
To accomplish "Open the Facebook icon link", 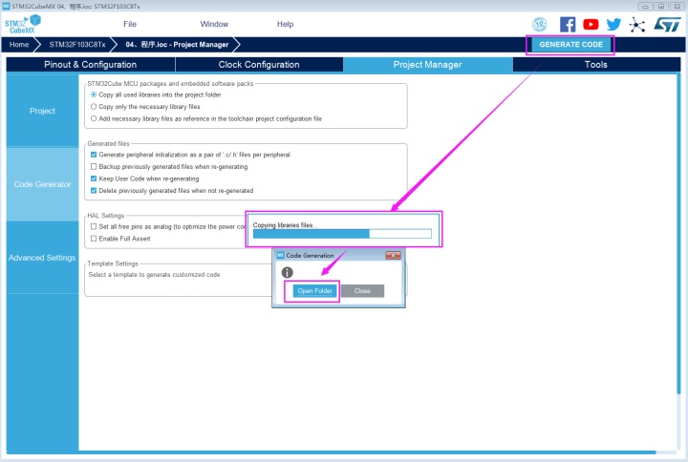I will (x=568, y=24).
